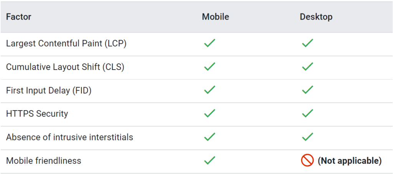Click the Mobile checkmark for First Input Delay
The height and width of the screenshot is (174, 393).
pyautogui.click(x=210, y=90)
